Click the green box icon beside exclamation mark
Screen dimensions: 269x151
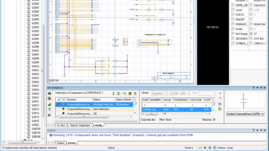[x=118, y=94]
